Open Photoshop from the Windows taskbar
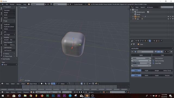Viewport: 174px width, 98px height. click(53, 96)
